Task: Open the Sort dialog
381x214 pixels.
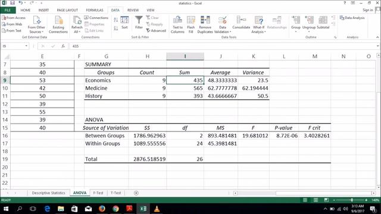Action: [x=124, y=23]
